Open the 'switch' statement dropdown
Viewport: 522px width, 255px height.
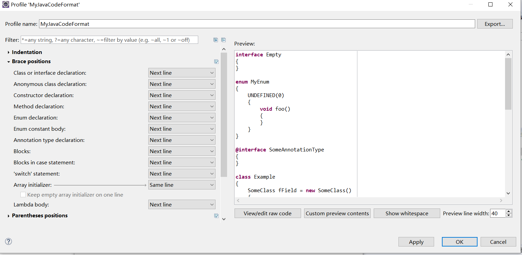[x=182, y=174]
